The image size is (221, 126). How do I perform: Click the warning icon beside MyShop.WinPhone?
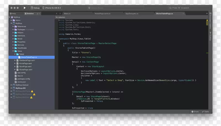click(32, 91)
